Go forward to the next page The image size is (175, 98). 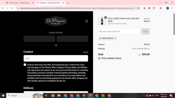tap(7, 8)
